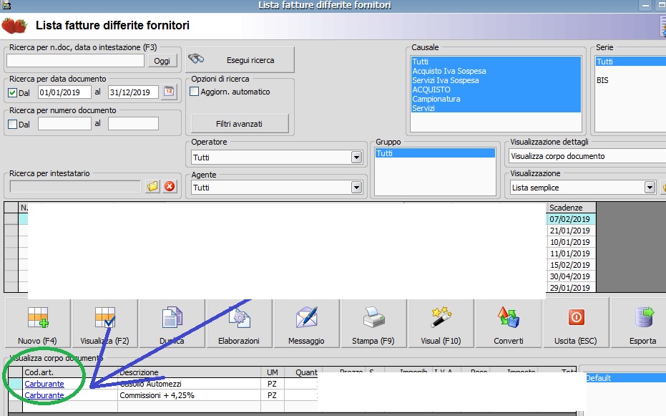Select Tutti in the Gruppo list
The image size is (666, 416).
pos(435,153)
